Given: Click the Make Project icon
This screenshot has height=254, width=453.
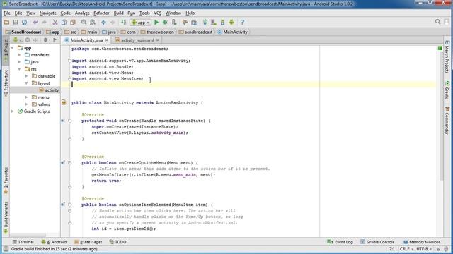Looking at the screenshot, I should tap(123, 22).
